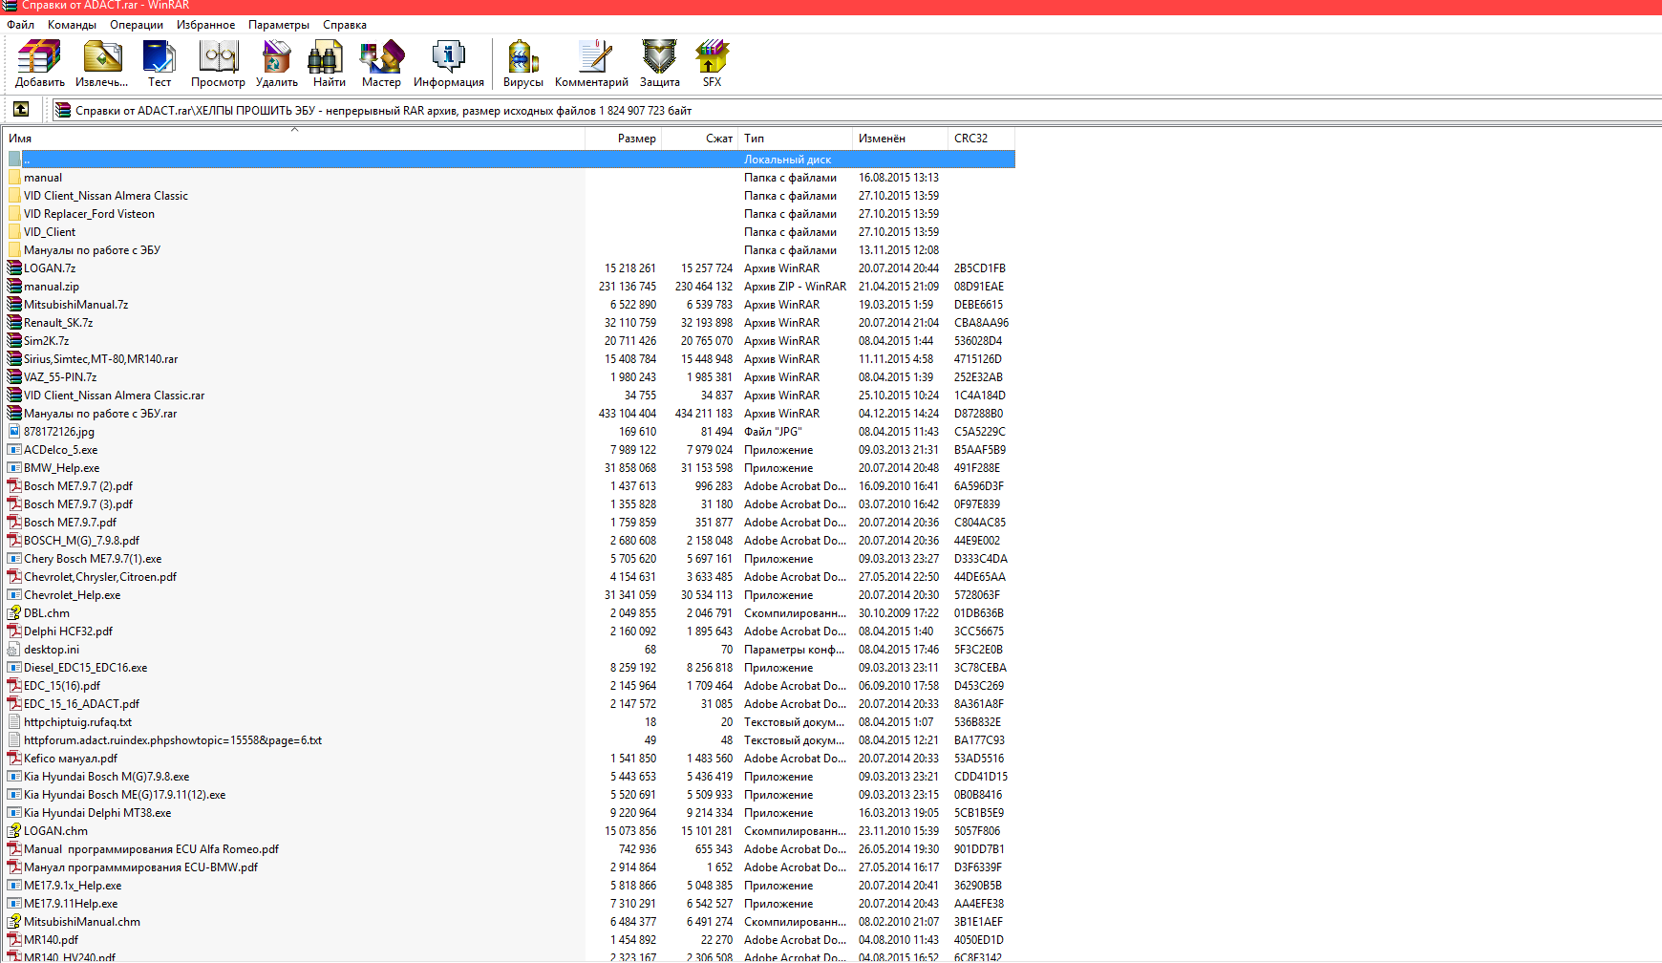Sort files by Размер column header

[x=624, y=139]
